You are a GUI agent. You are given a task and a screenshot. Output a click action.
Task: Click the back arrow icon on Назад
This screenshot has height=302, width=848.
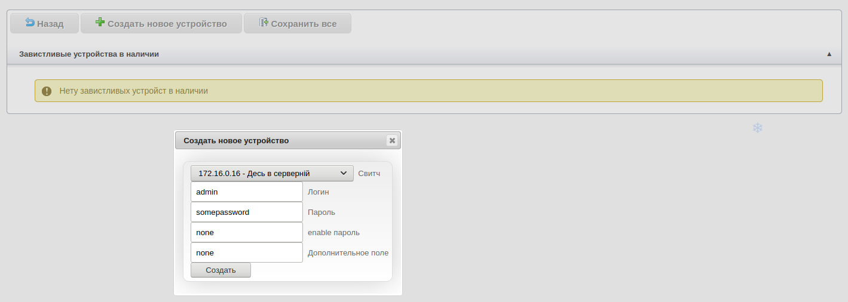pos(30,23)
